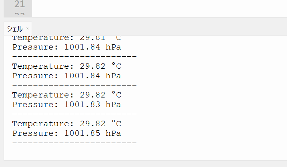Click line number 21 in gutter
The width and height of the screenshot is (287, 167).
20,4
